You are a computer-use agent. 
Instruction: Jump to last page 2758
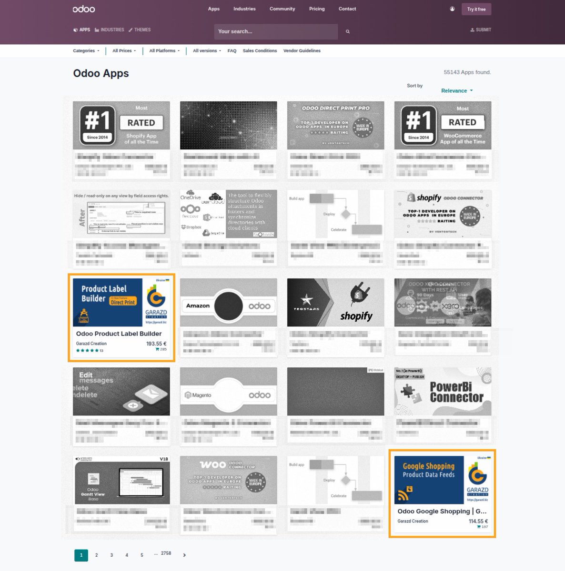coord(166,553)
